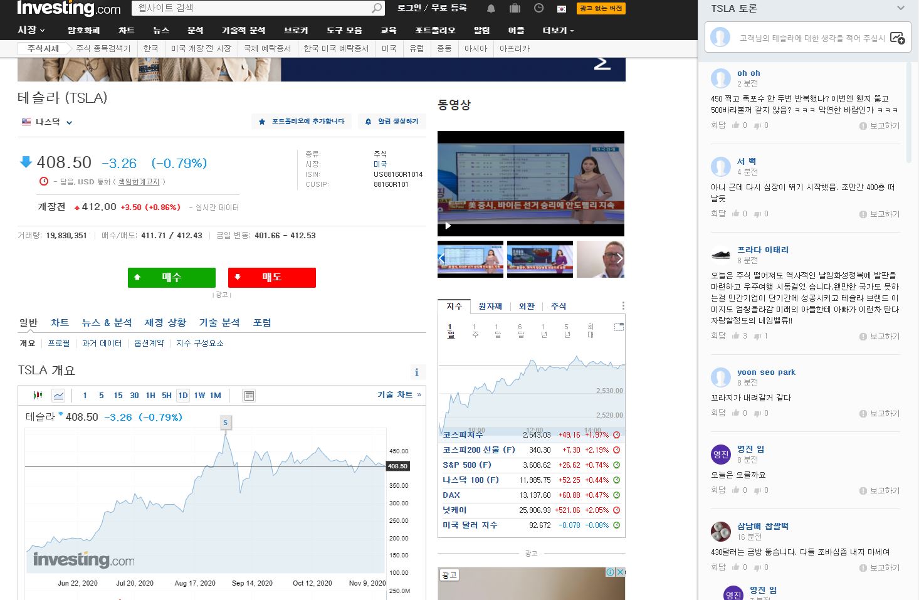Close the bottom advertisement X icon
This screenshot has height=600, width=919.
coord(620,572)
